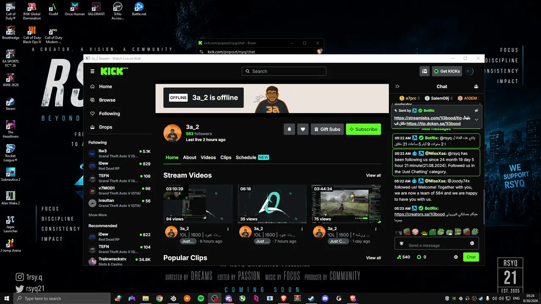Screen dimensions: 541x304
Task: Open VALORANT desktop shortcut
Action: (x=96, y=9)
